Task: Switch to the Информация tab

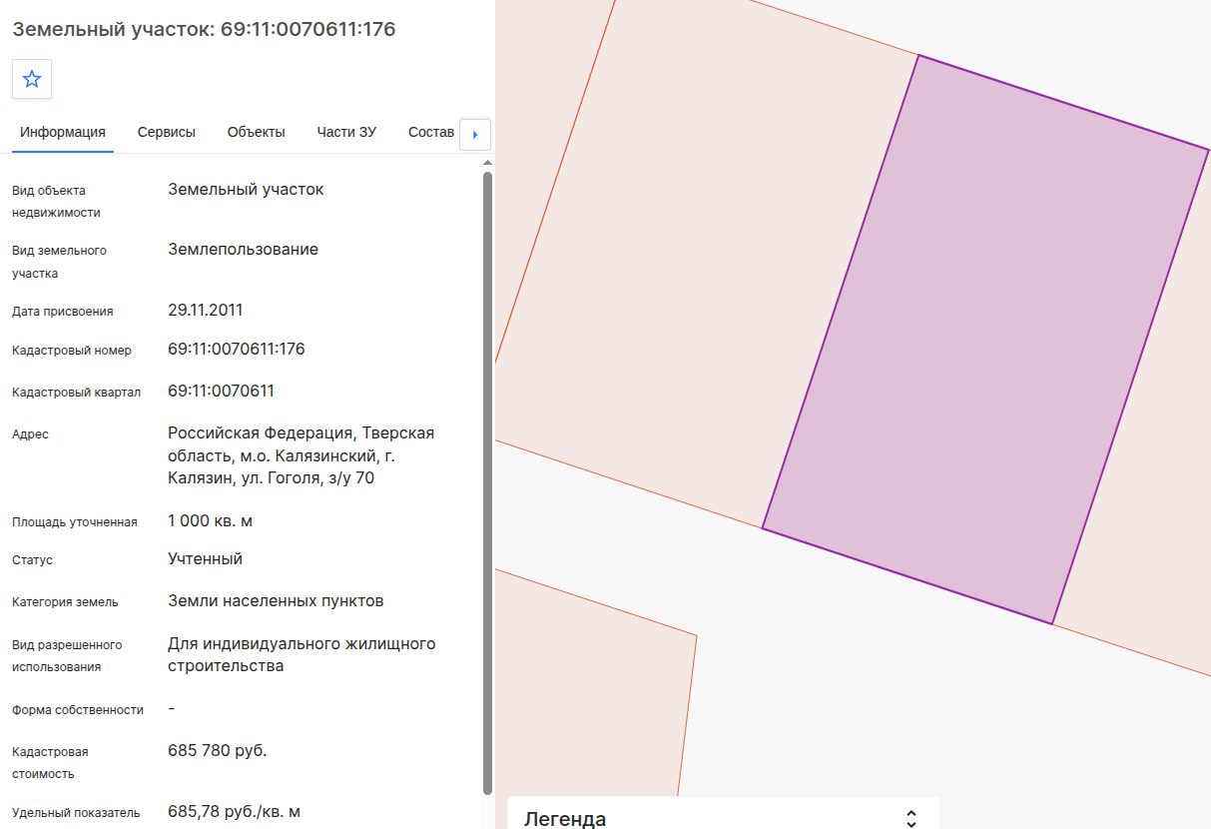Action: click(63, 132)
